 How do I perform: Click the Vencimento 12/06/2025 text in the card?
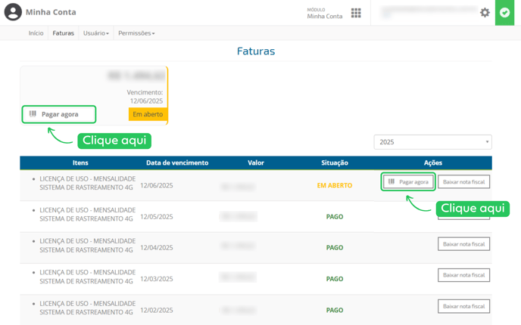(x=145, y=97)
